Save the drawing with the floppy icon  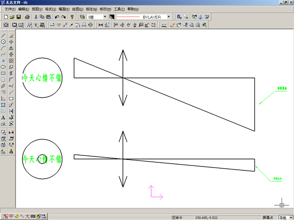click(18, 17)
